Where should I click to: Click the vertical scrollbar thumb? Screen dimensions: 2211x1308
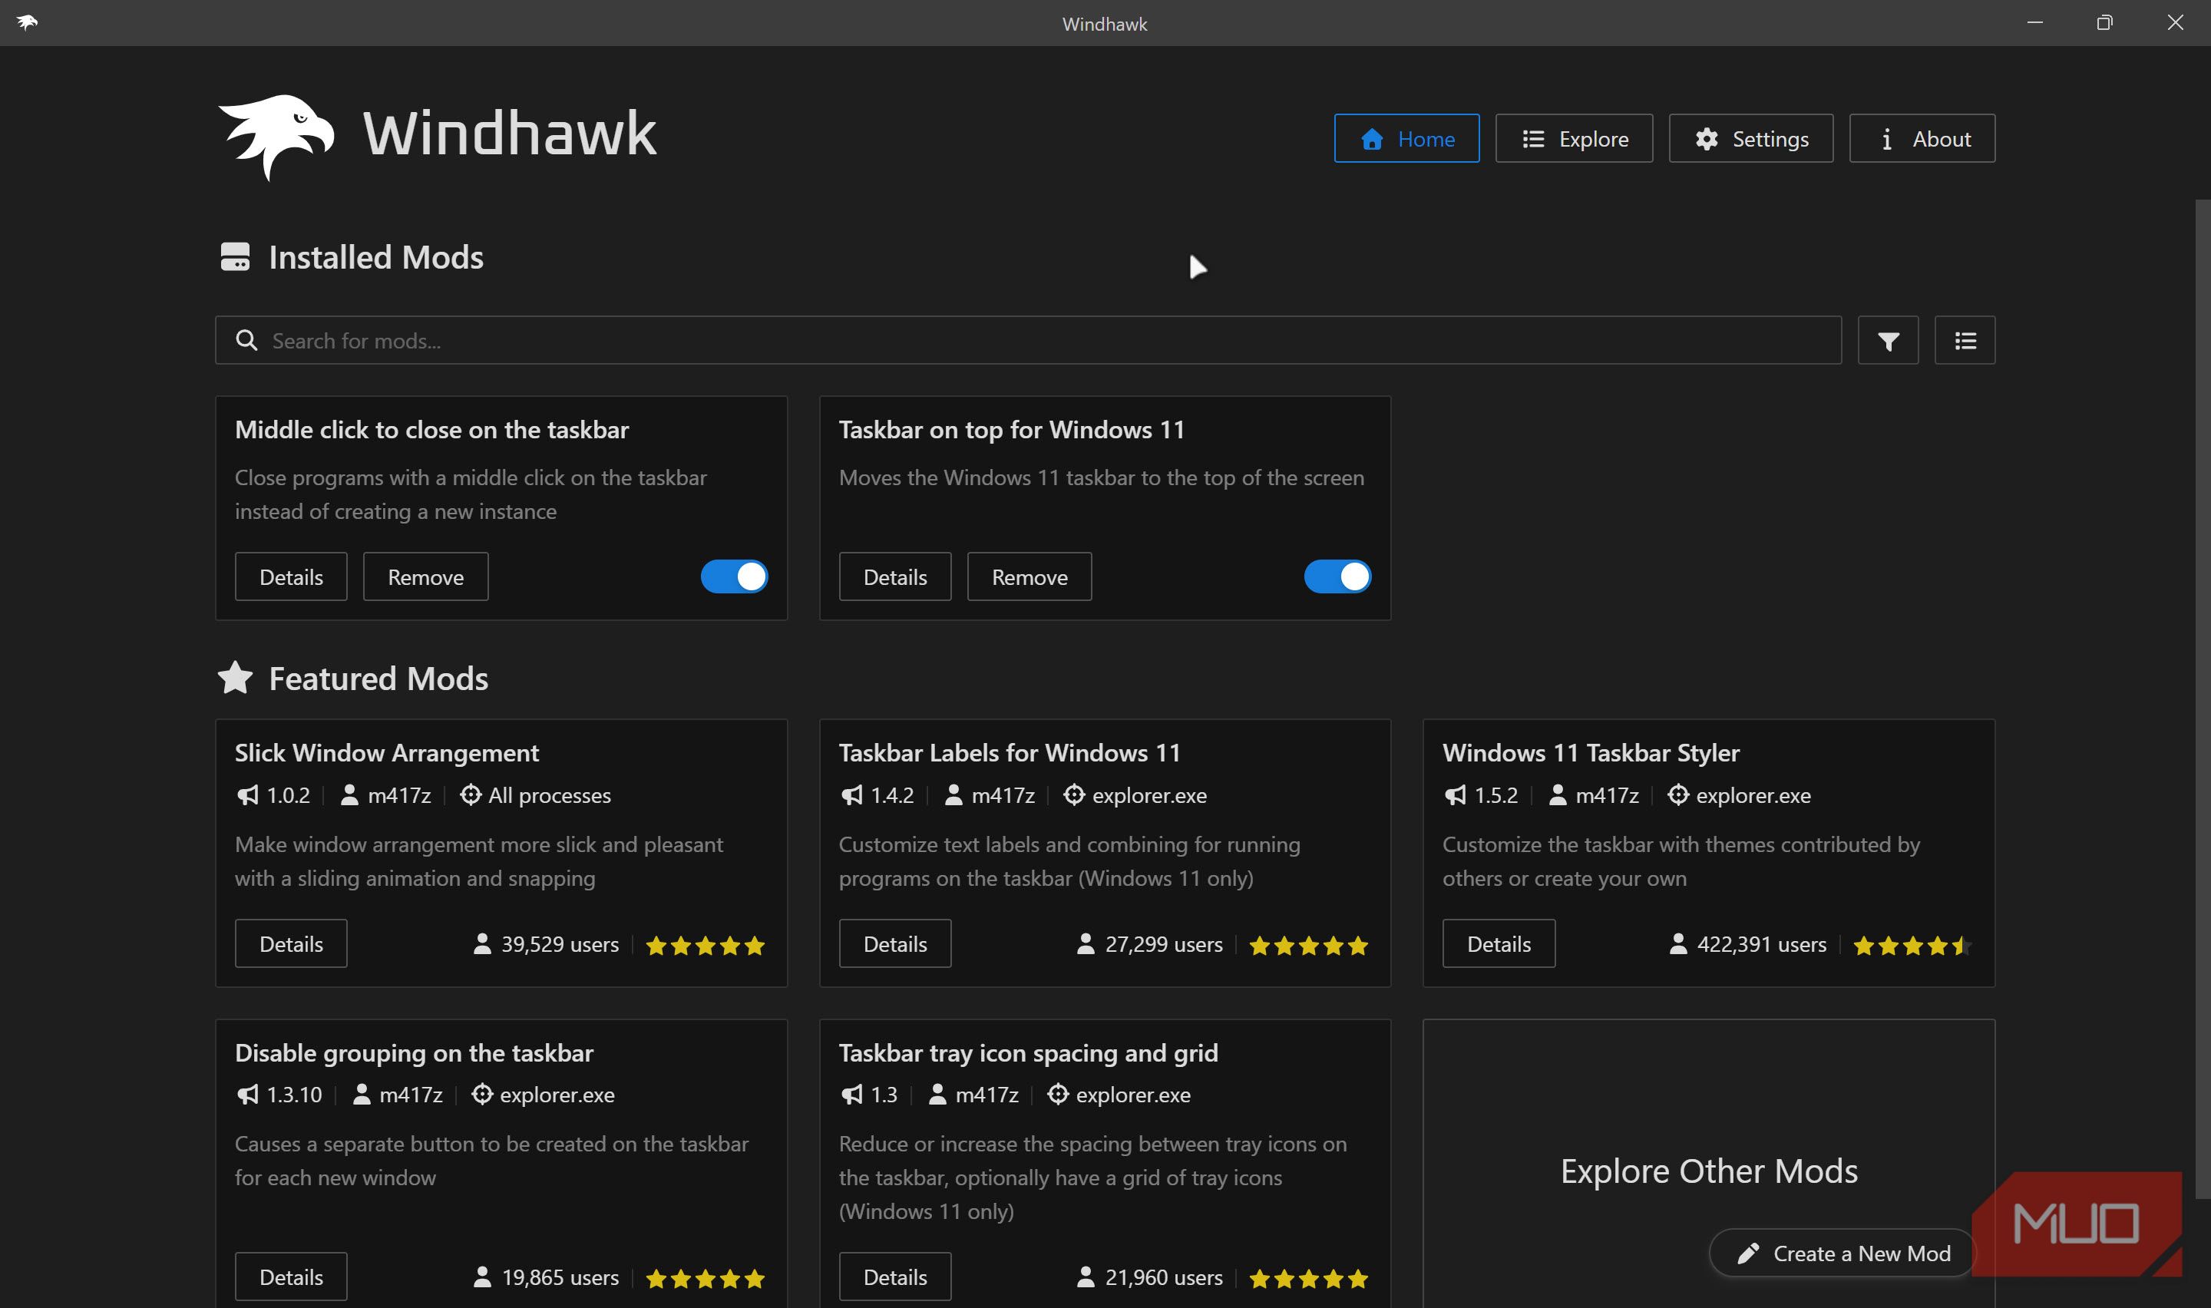click(2203, 699)
